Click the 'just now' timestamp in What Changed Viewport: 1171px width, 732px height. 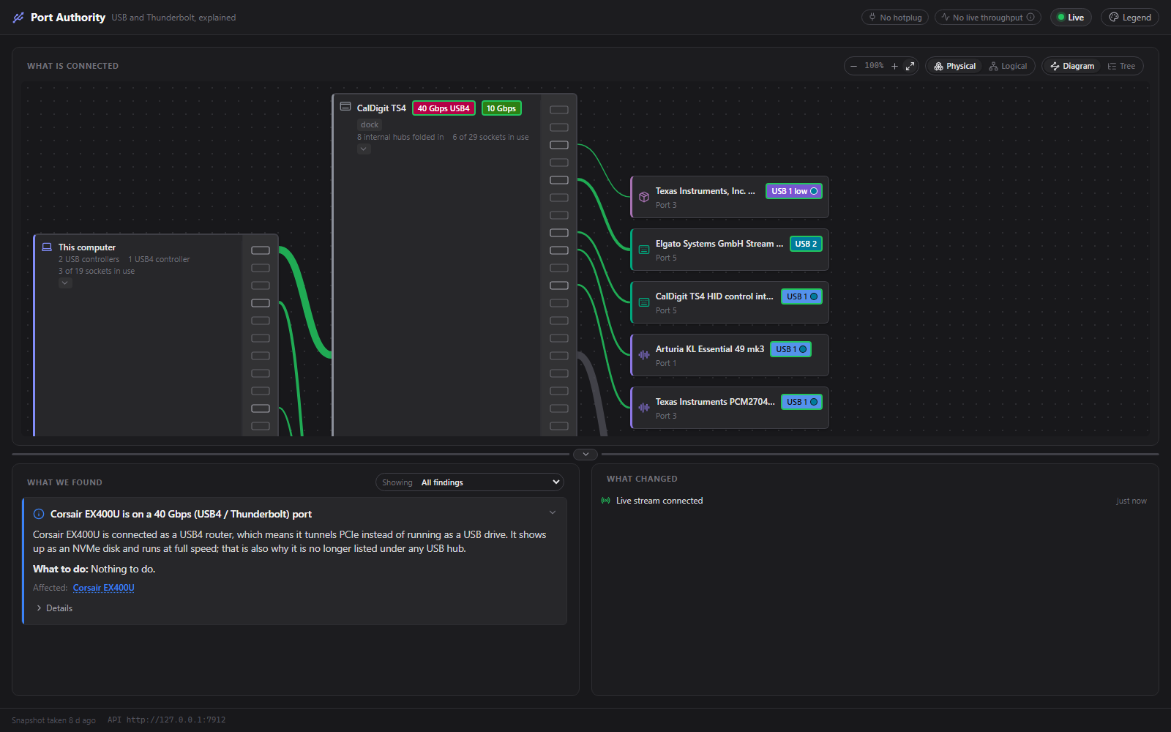(1131, 501)
